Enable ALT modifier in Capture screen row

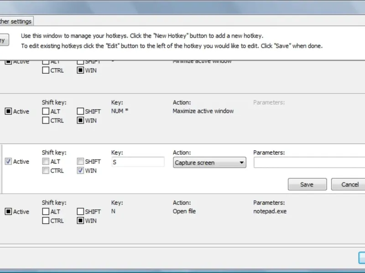point(46,162)
